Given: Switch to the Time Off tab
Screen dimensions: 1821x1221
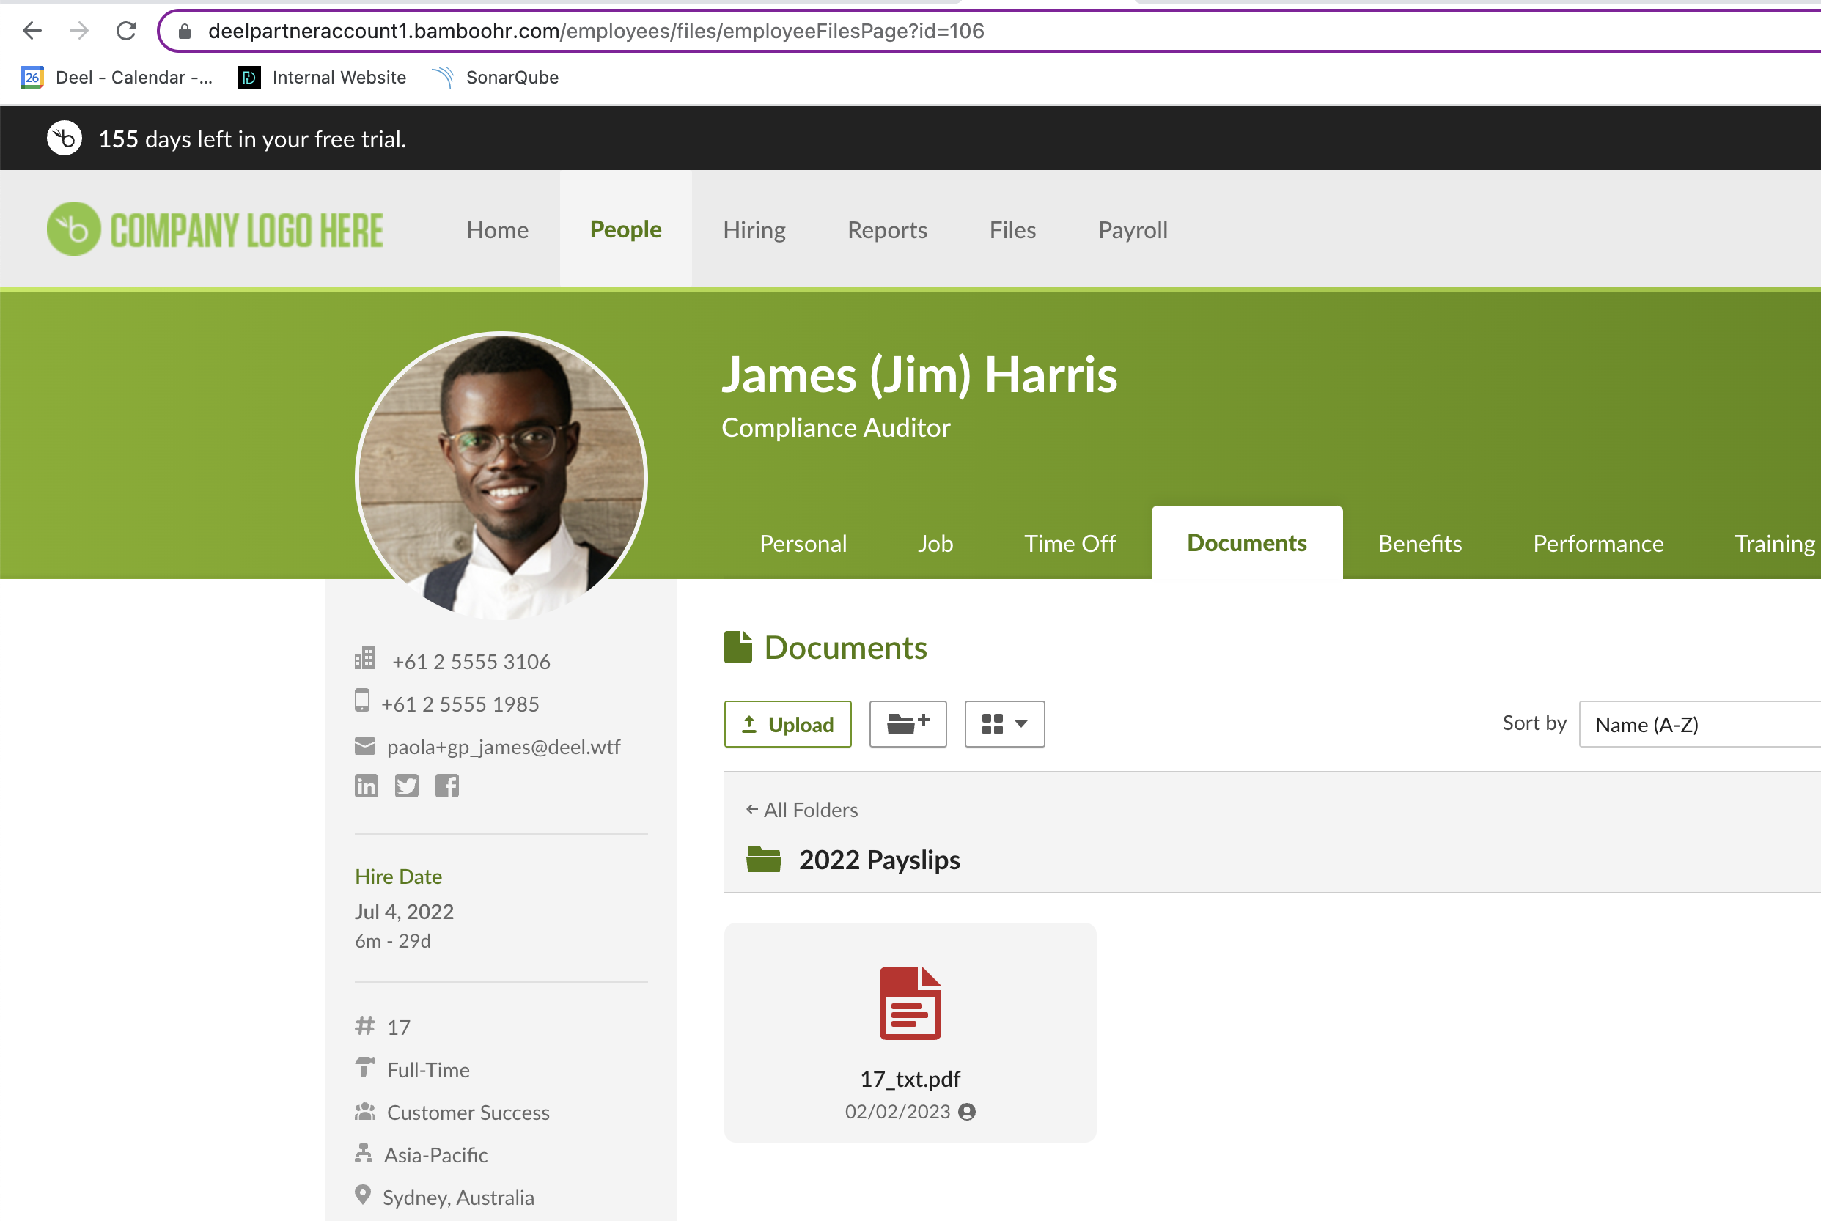Looking at the screenshot, I should pyautogui.click(x=1070, y=543).
